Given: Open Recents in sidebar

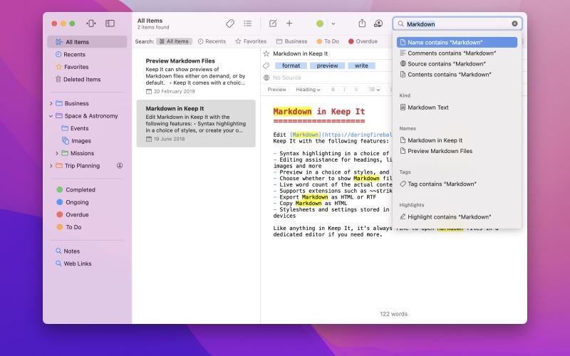Looking at the screenshot, I should click(87, 55).
